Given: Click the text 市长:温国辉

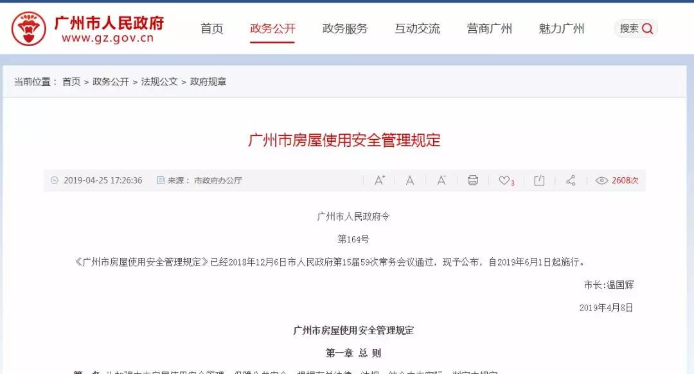Looking at the screenshot, I should 609,285.
